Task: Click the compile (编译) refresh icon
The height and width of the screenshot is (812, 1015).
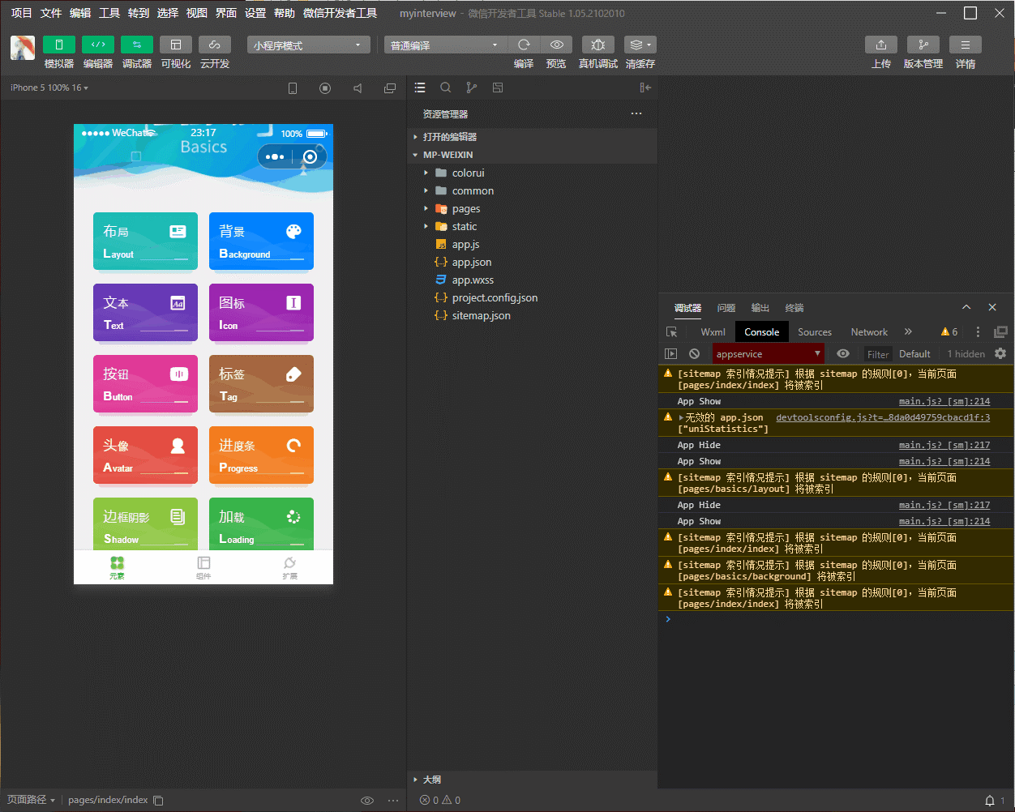Action: [524, 45]
